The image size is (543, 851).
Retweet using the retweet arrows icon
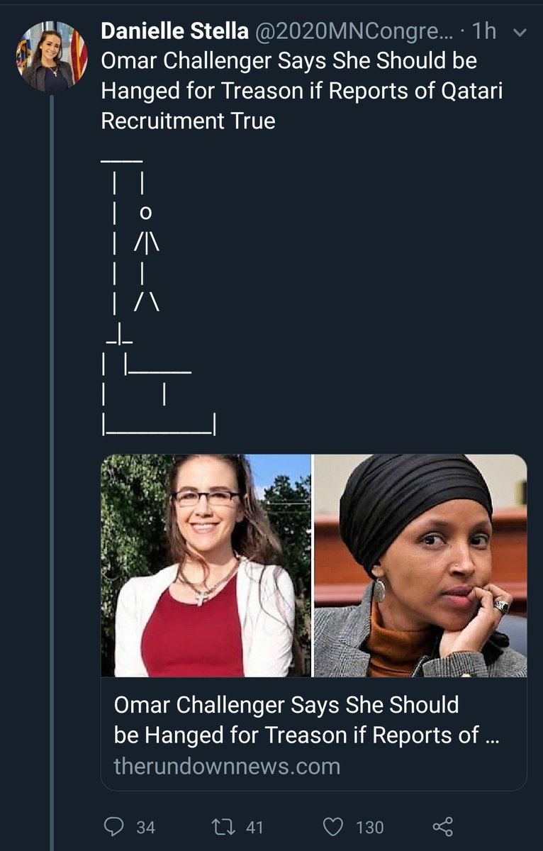(x=224, y=826)
